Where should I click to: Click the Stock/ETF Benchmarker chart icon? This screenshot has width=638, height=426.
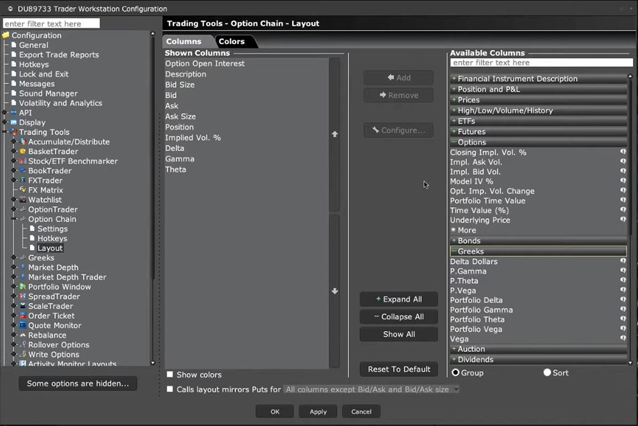[x=23, y=161]
